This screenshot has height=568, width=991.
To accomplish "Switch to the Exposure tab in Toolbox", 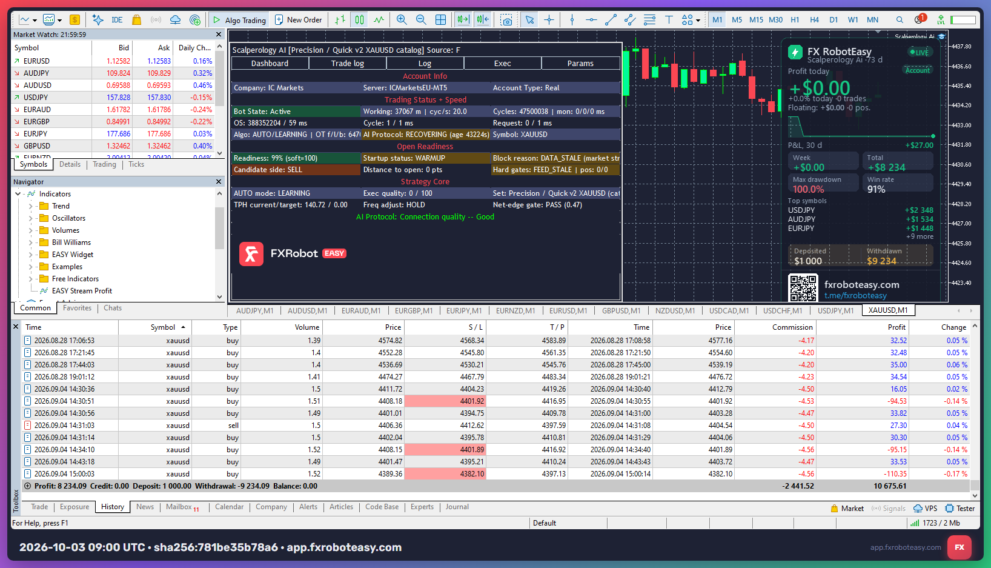I will [75, 507].
